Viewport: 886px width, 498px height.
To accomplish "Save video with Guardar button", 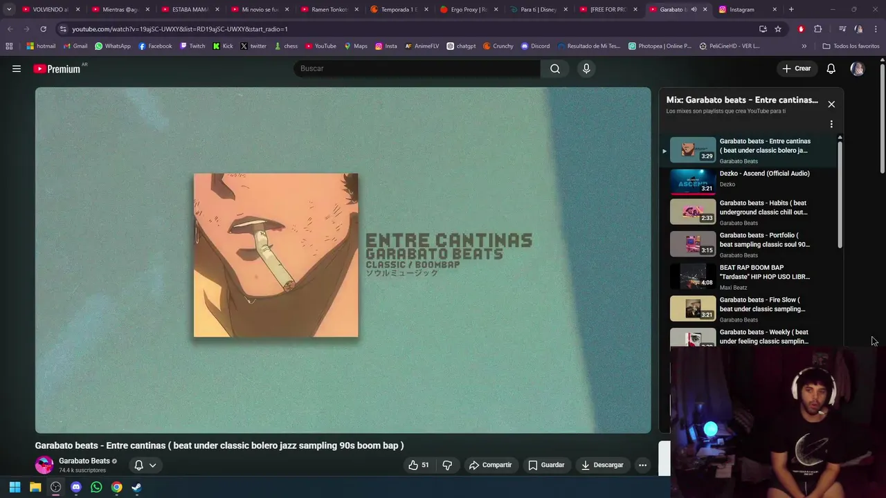I will click(x=546, y=465).
